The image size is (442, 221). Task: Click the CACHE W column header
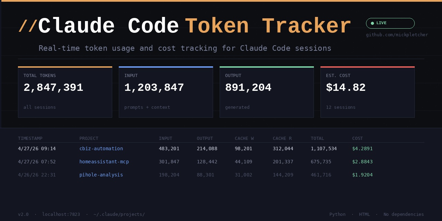point(244,138)
